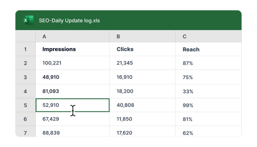Click the active cell containing 52,910
257x147 pixels.
point(72,105)
